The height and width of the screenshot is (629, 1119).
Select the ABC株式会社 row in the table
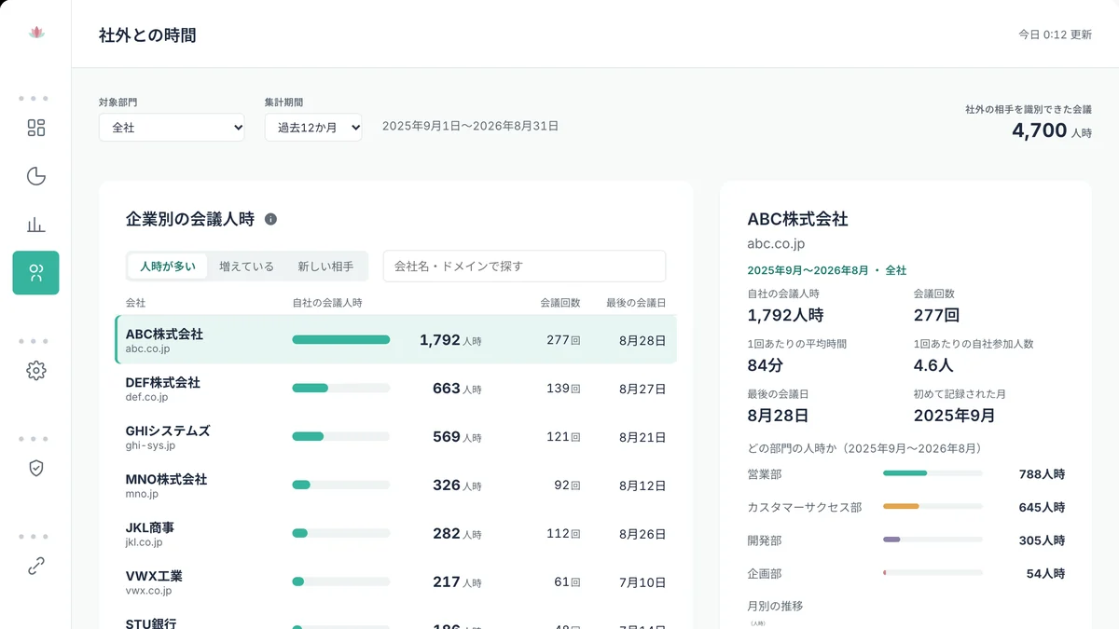coord(396,340)
